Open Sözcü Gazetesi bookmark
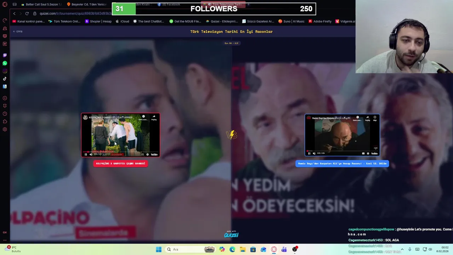This screenshot has width=453, height=255. click(258, 21)
